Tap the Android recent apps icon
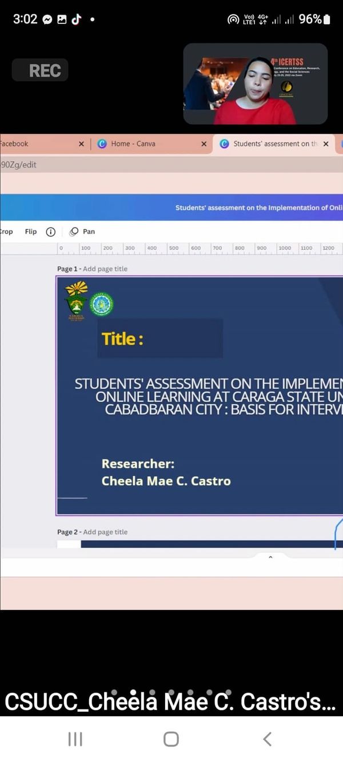 75,739
